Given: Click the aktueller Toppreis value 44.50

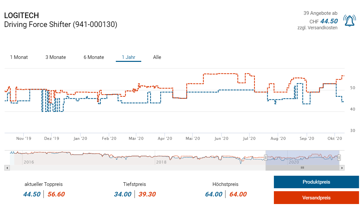Looking at the screenshot, I should (x=32, y=194).
